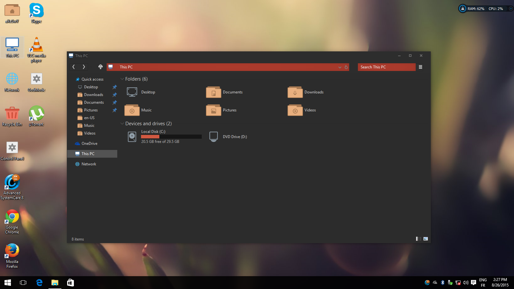514x289 pixels.
Task: Click the Search This PC field
Action: [386, 67]
